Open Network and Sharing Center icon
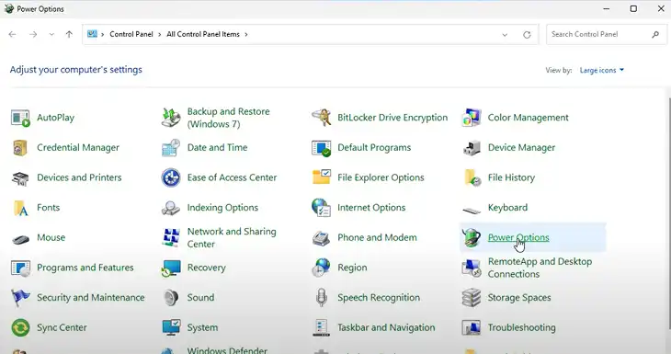The height and width of the screenshot is (354, 671). point(171,237)
